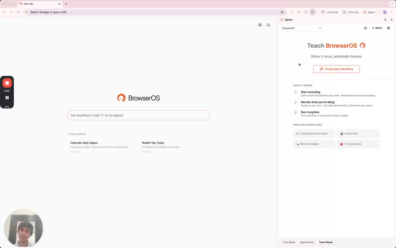396x248 pixels.
Task: Click the forward navigation arrow
Action: tap(11, 12)
